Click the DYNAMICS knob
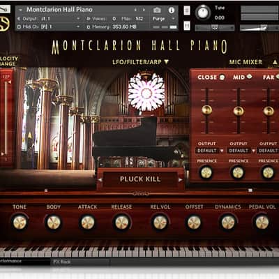Viewport: 279px width, 279px height. point(228,223)
